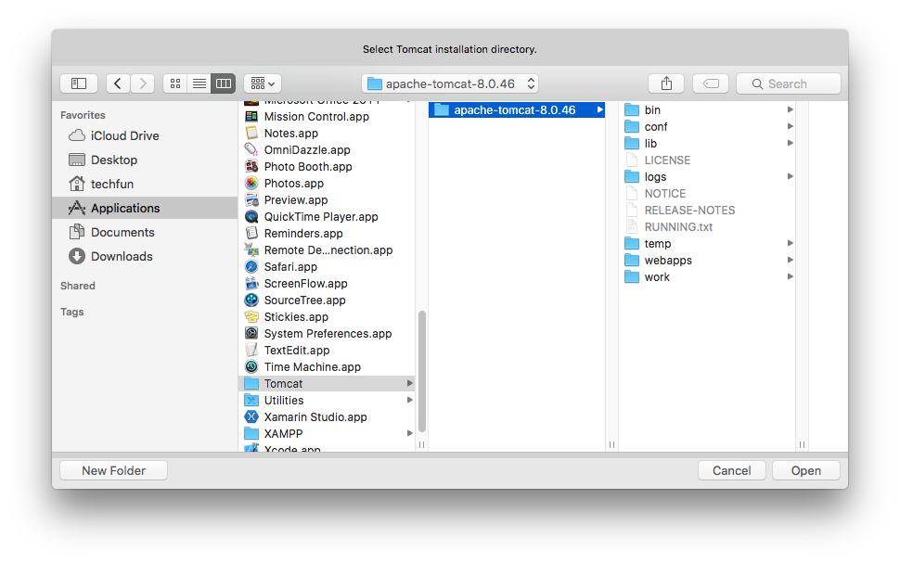
Task: Click the Edit Tags toolbar icon
Action: click(711, 83)
